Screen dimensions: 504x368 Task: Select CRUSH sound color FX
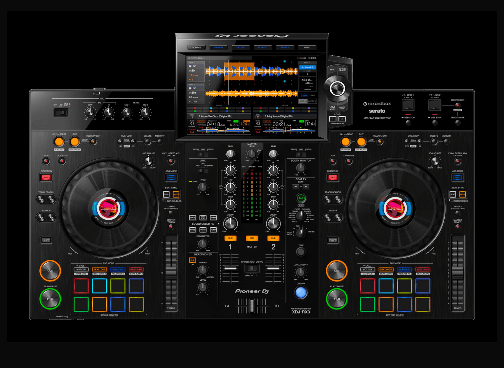[x=203, y=230]
